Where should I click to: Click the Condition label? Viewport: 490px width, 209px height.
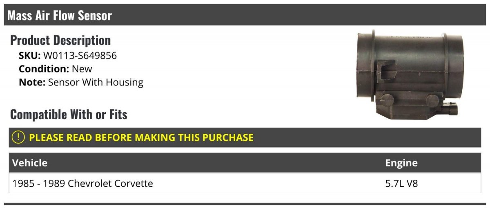[x=44, y=69]
